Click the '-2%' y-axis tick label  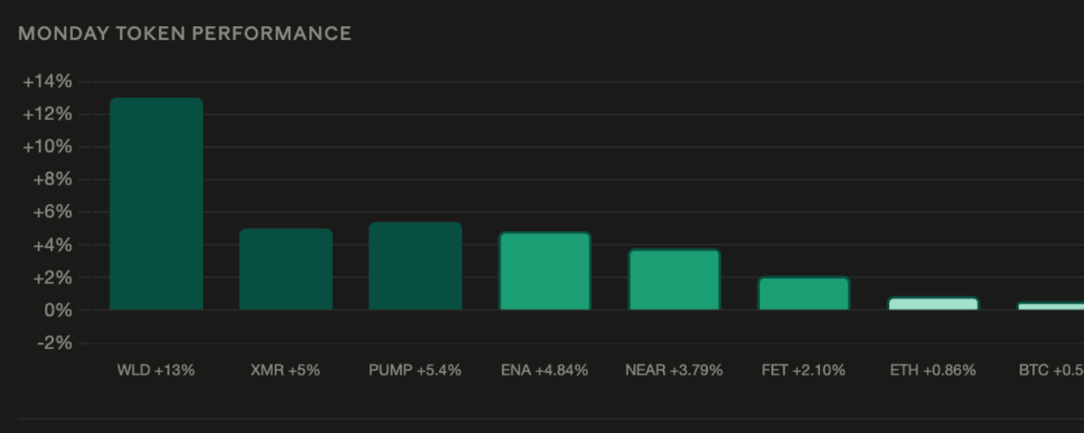click(54, 343)
